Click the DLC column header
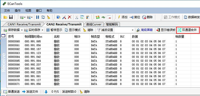 pos(124,37)
